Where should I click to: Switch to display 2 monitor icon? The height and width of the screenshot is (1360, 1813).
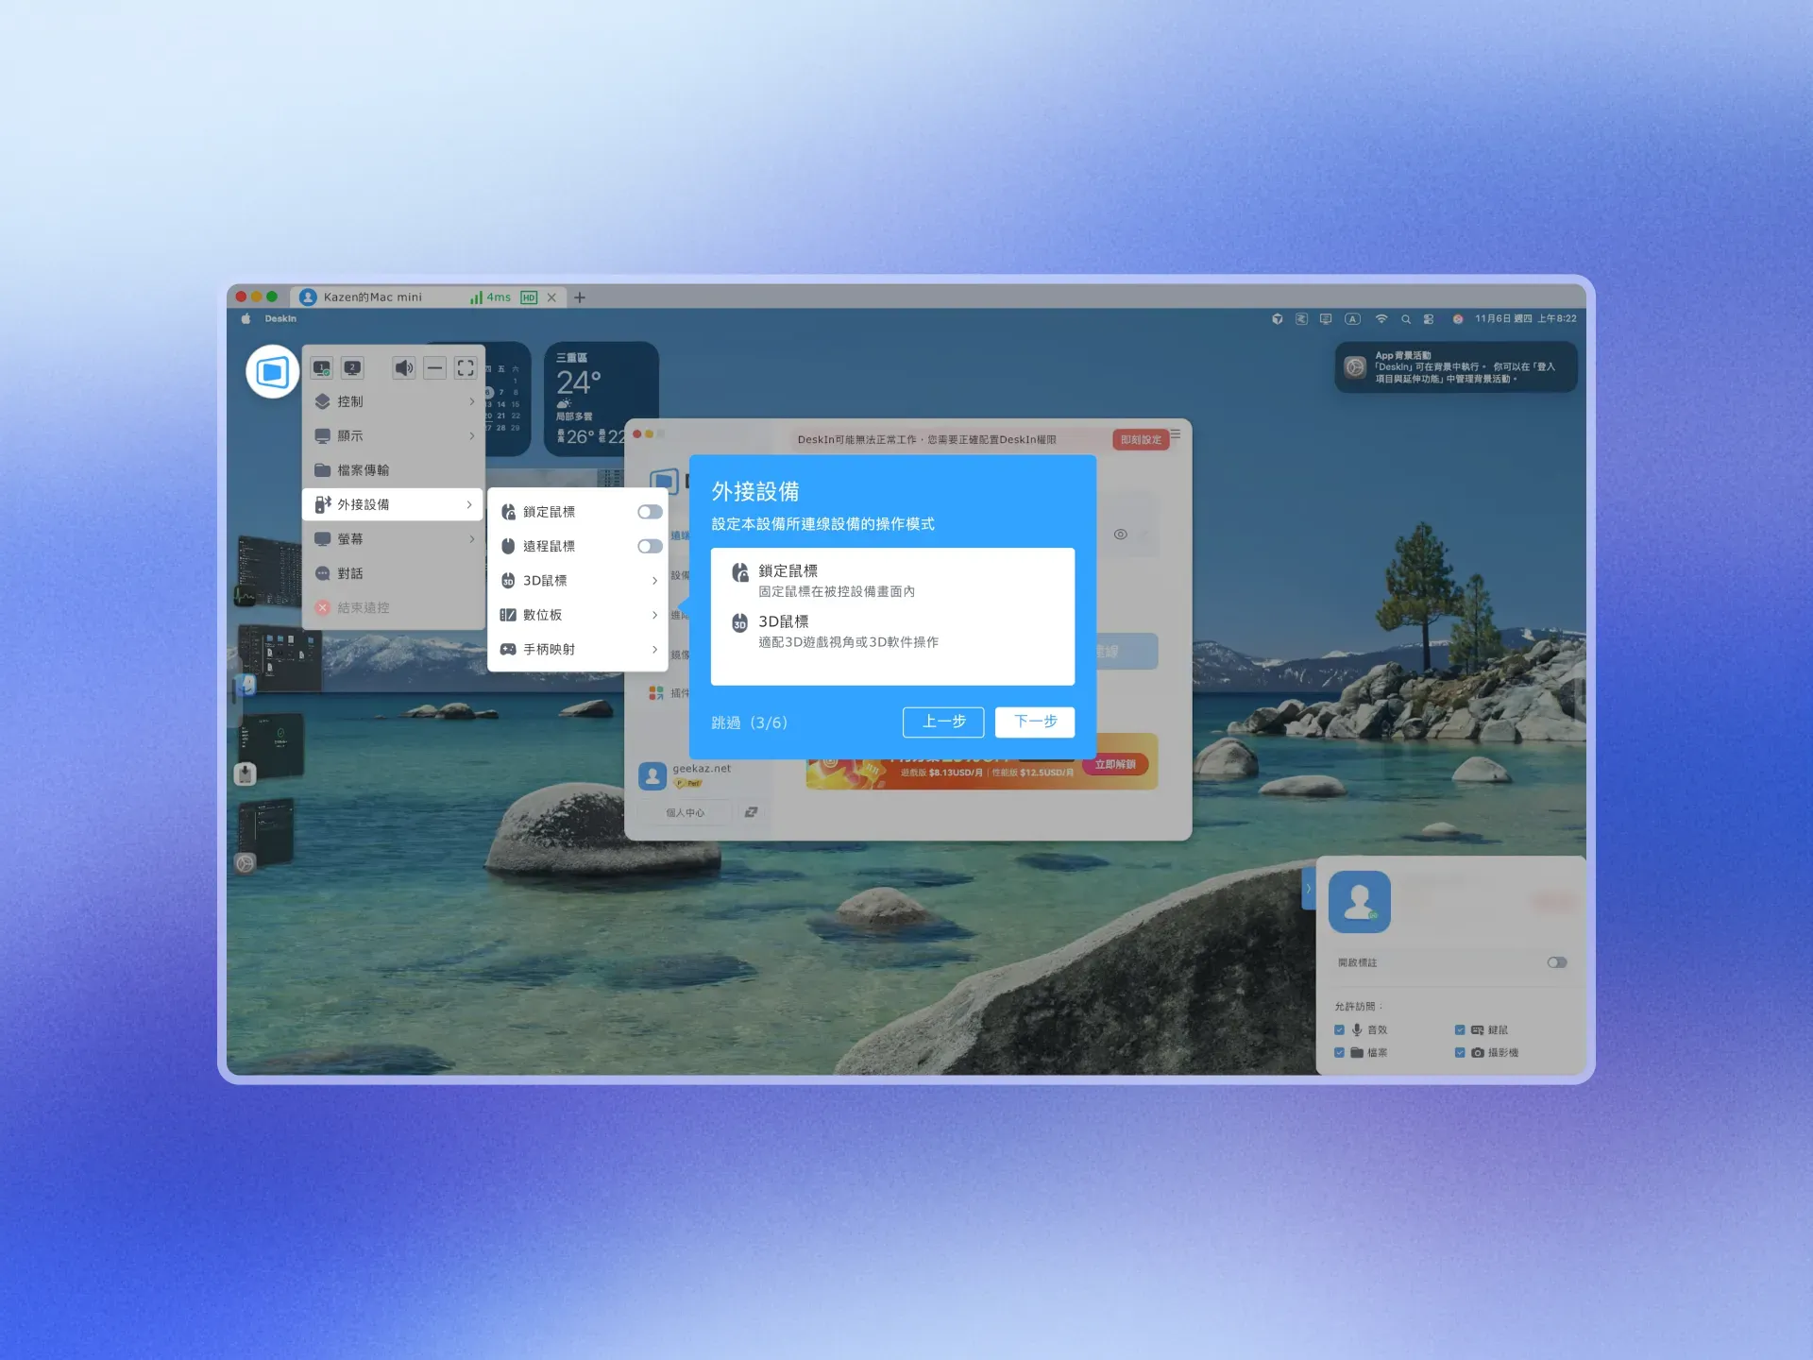352,367
